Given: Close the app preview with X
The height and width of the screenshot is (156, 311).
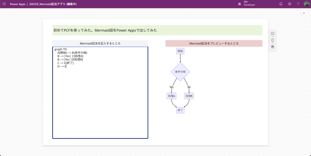Looking at the screenshot, I should (303, 13).
